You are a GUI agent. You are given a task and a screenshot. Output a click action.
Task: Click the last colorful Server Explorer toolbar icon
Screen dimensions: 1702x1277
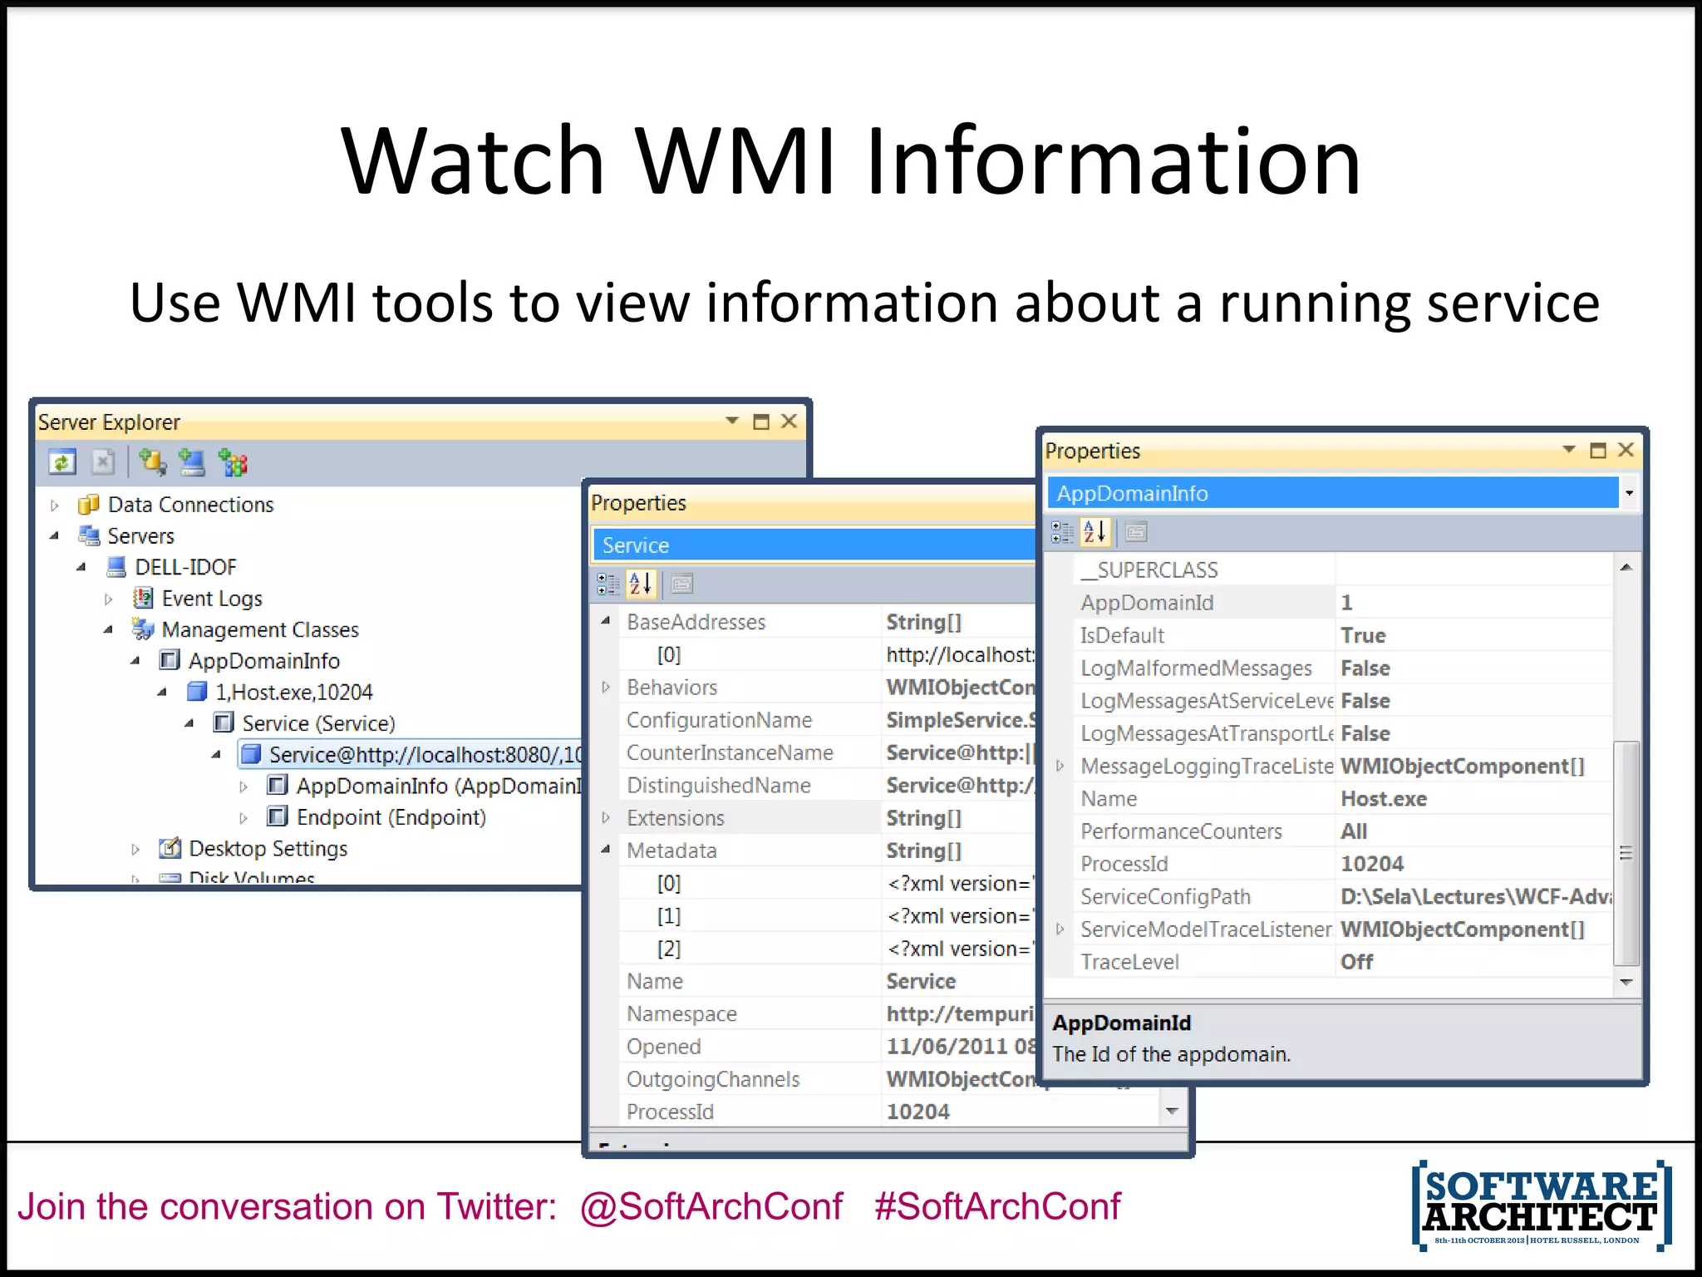pos(233,462)
